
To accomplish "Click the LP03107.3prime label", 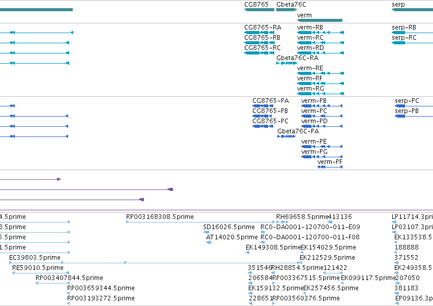I will (412, 227).
